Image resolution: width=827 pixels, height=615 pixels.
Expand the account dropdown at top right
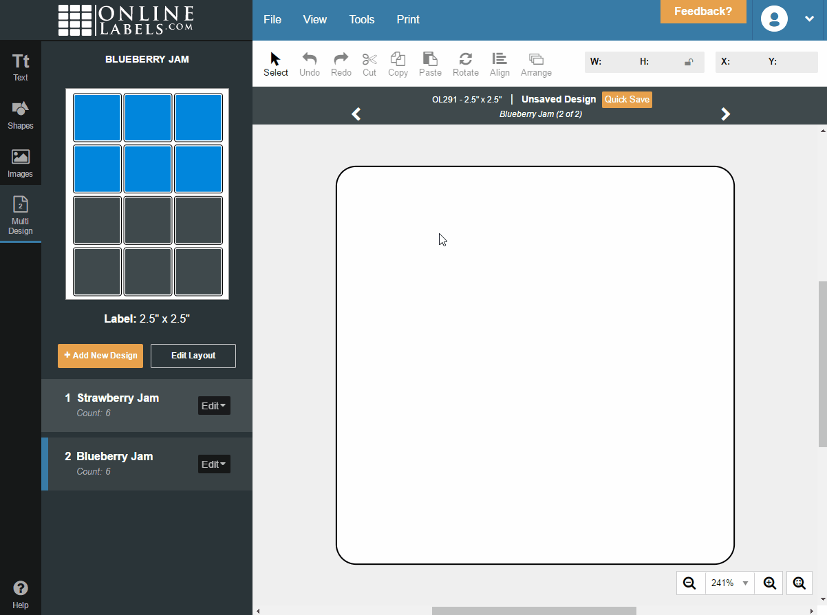coord(809,19)
